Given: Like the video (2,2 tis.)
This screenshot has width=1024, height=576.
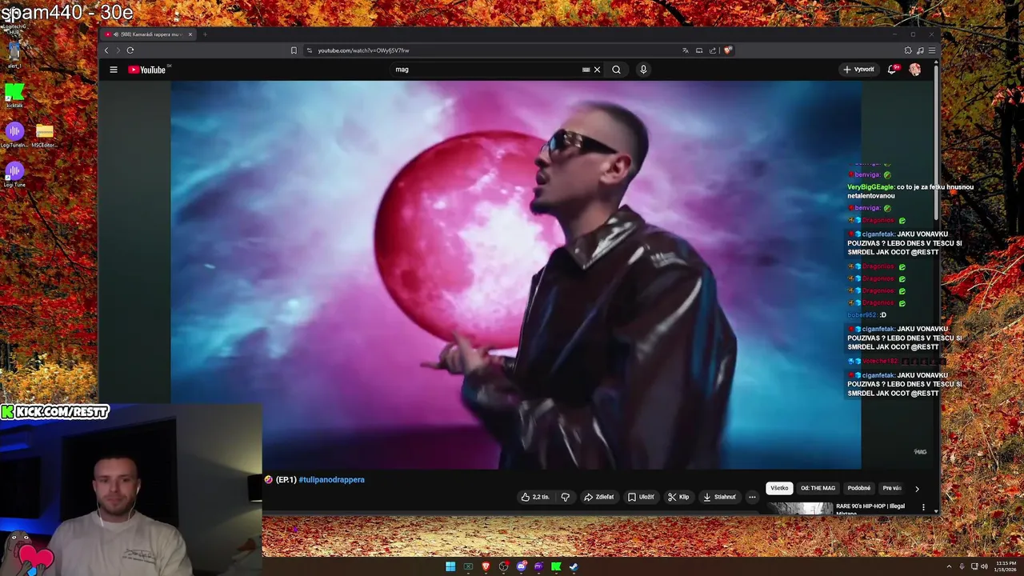Looking at the screenshot, I should 535,497.
